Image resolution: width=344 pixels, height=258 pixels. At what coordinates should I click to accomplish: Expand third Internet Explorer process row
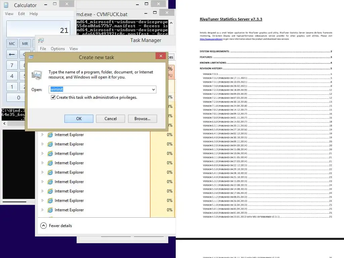coord(42,154)
